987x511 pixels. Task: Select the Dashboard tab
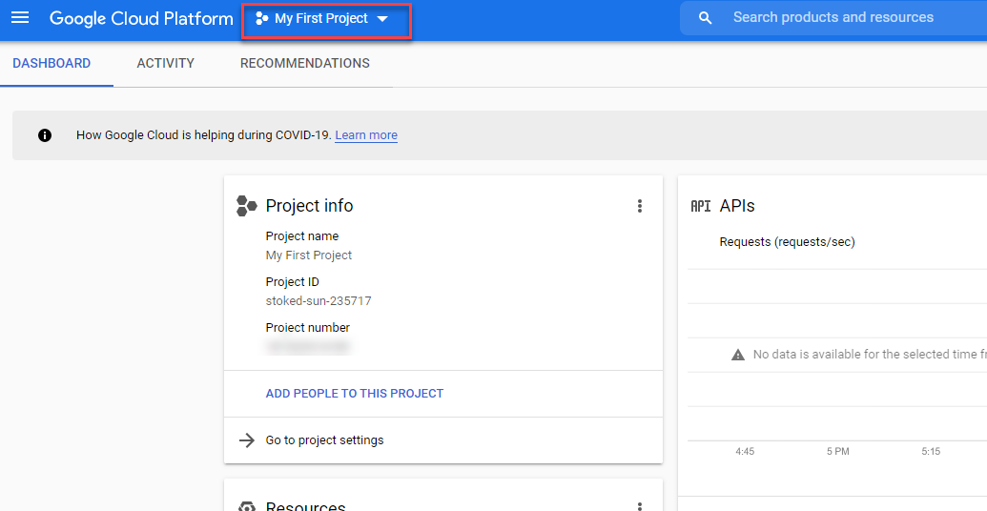[x=51, y=64]
